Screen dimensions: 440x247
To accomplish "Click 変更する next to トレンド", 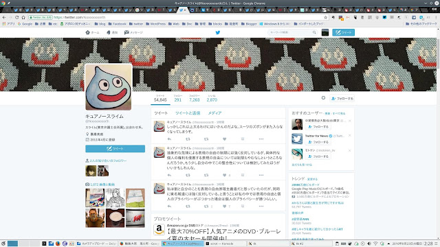I will click(x=312, y=179).
